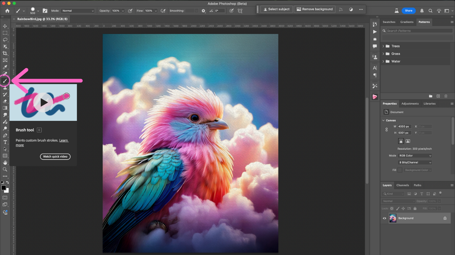This screenshot has width=455, height=255.
Task: Switch to the Libraries tab
Action: coord(429,104)
